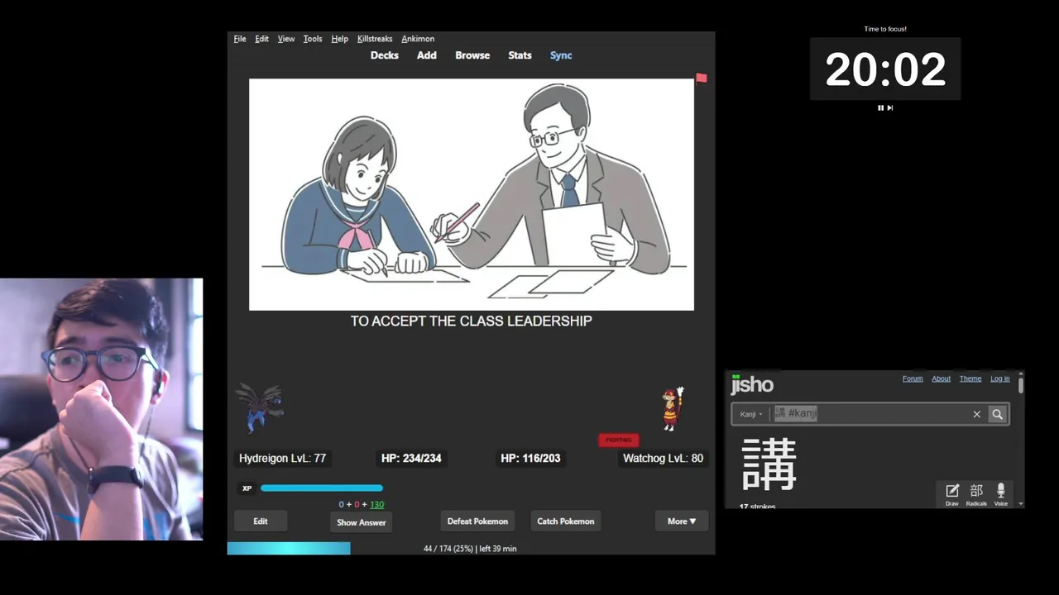Open the Edit menu in Anki

click(261, 39)
